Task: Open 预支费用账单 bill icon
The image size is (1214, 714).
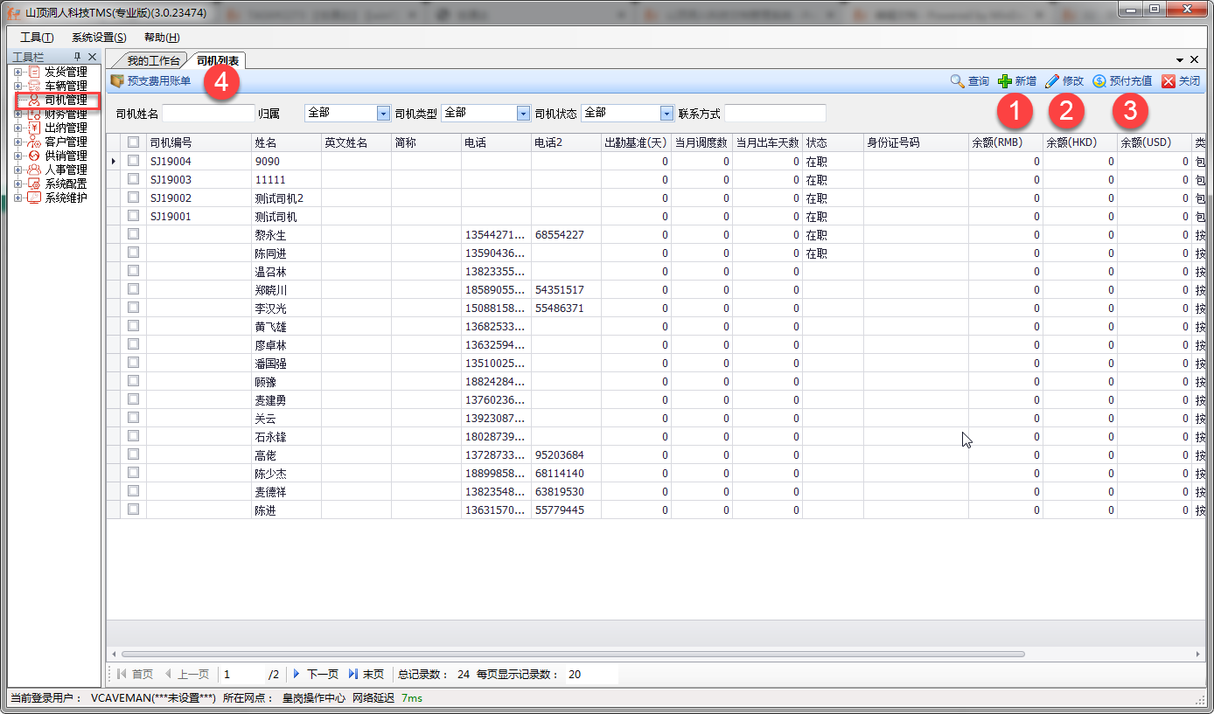Action: (117, 81)
